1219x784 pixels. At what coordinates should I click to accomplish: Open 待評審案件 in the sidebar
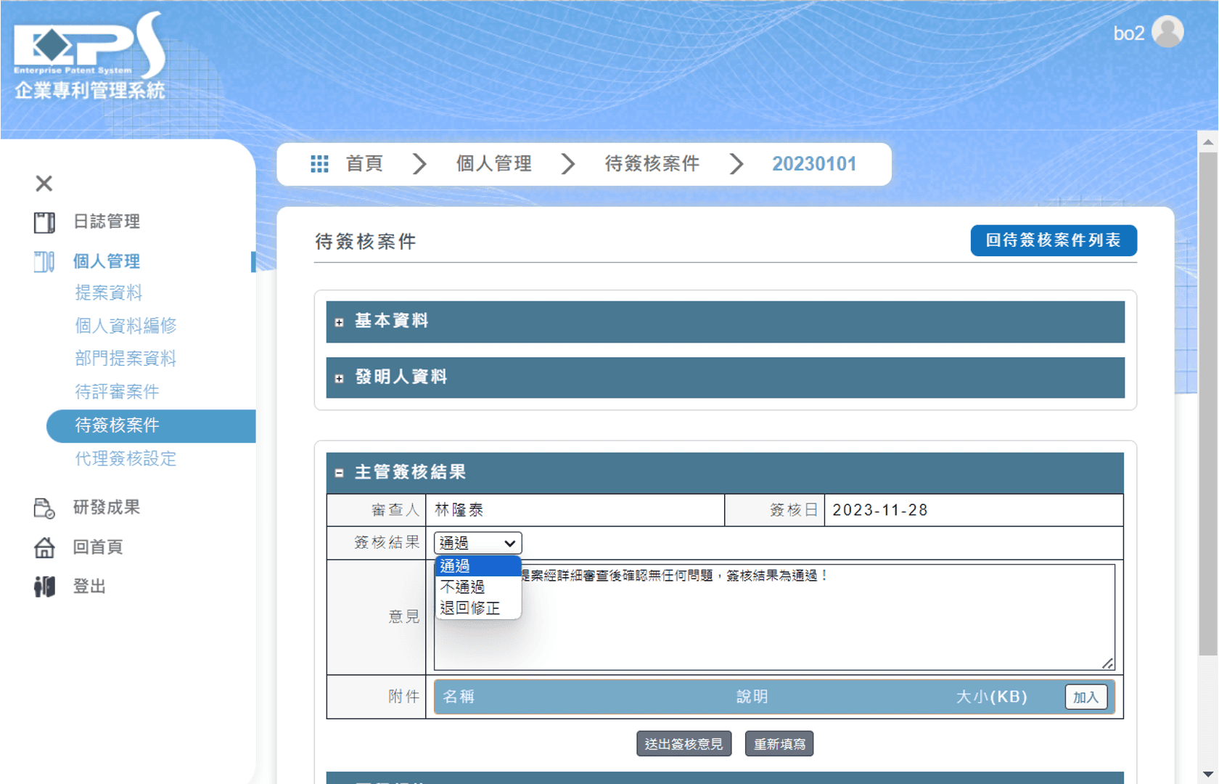coord(117,392)
